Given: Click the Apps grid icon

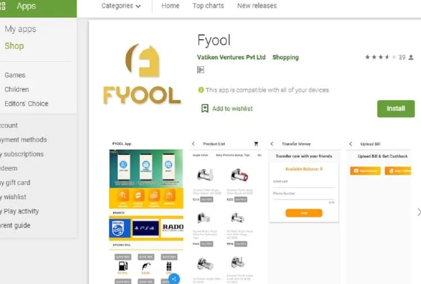Looking at the screenshot, I should click(x=2, y=6).
